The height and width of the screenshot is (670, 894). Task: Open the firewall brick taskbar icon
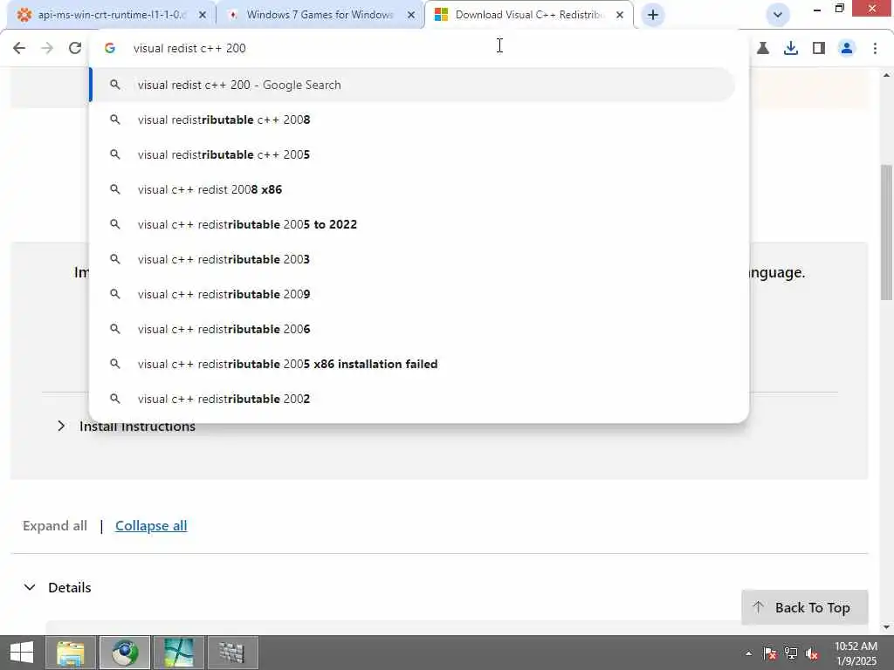click(232, 653)
